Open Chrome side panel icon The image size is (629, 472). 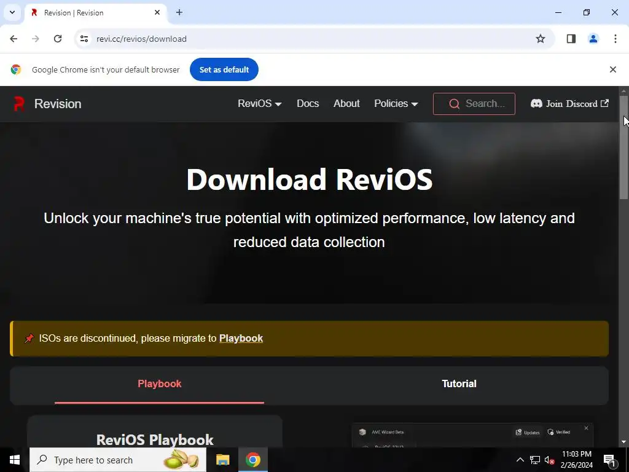(x=571, y=39)
